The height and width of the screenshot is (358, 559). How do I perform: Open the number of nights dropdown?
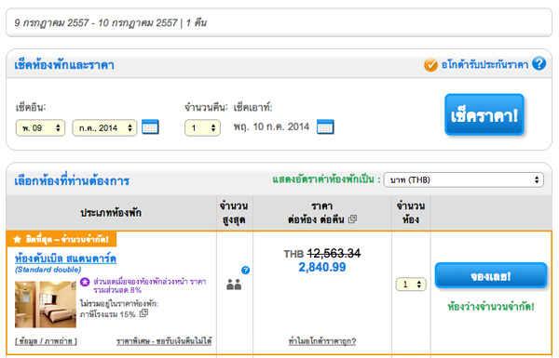point(202,127)
